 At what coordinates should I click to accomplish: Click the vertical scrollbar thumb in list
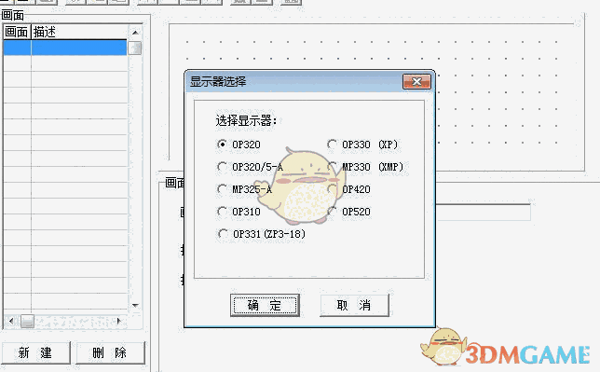click(x=135, y=48)
